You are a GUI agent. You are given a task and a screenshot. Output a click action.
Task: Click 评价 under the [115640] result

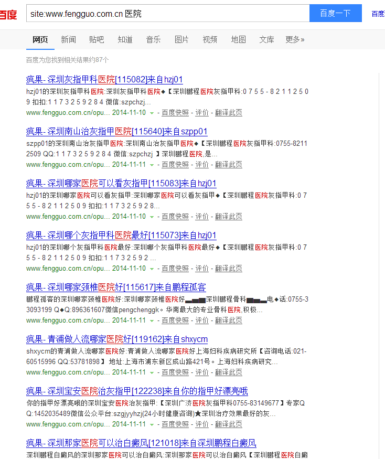click(x=202, y=165)
